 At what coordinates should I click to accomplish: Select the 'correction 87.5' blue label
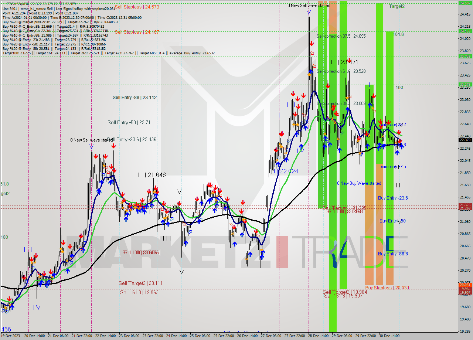(392, 167)
